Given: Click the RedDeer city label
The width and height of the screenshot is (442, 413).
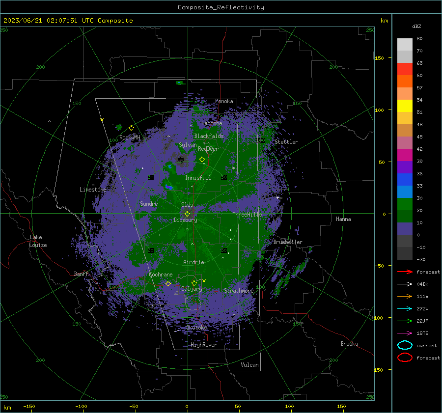Looking at the screenshot, I should click(208, 149).
